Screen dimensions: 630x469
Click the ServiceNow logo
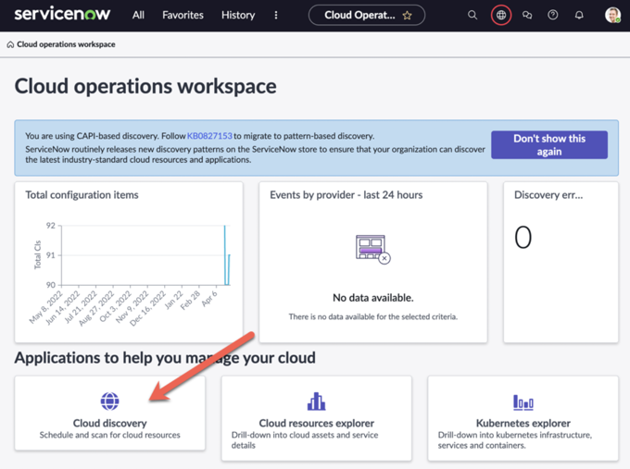62,15
